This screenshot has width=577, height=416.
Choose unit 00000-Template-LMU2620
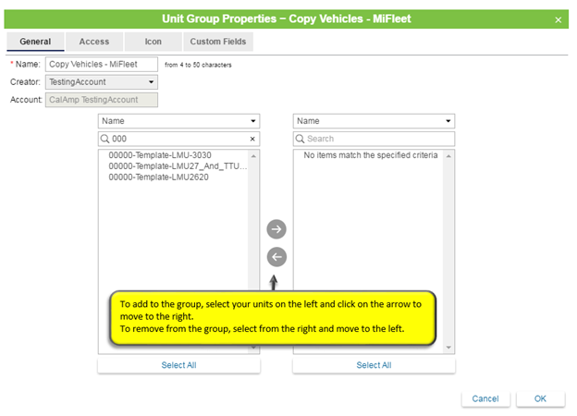pyautogui.click(x=158, y=177)
